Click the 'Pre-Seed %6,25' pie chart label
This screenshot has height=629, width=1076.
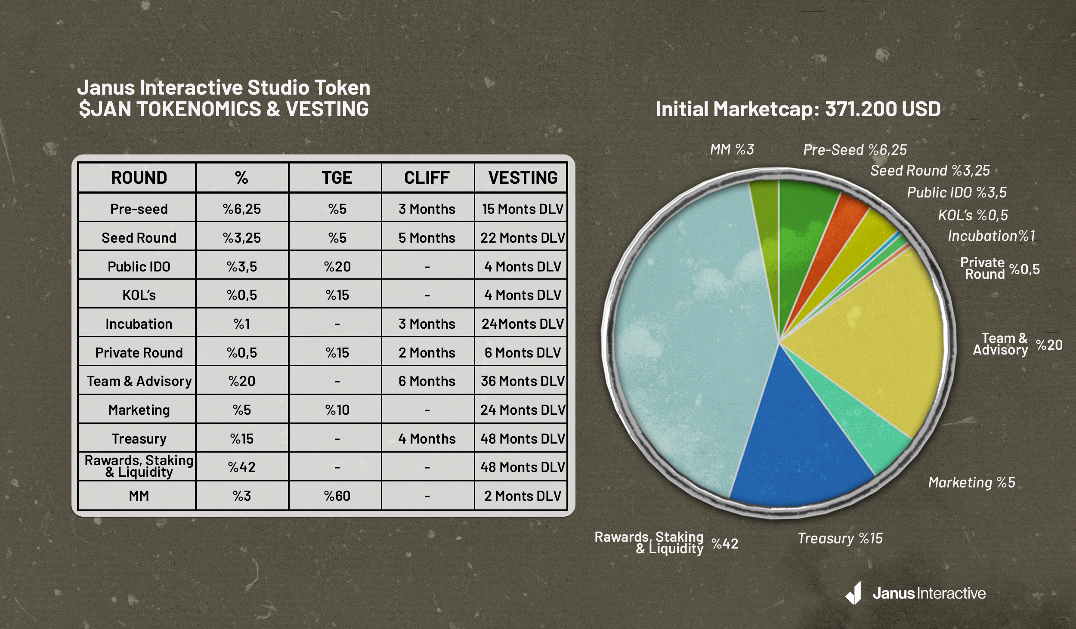tap(855, 150)
